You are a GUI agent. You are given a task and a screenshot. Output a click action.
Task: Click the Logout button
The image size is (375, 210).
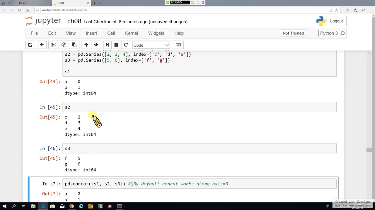coord(336,21)
